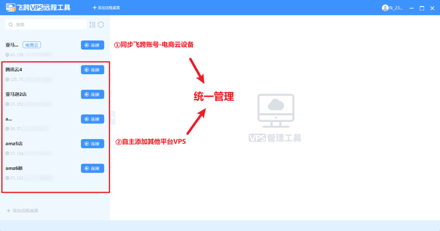
Task: Connect to 亚马逊2店 server
Action: click(92, 94)
